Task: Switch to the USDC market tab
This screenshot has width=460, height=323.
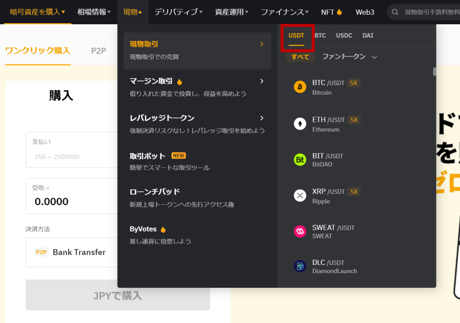Action: coord(344,35)
